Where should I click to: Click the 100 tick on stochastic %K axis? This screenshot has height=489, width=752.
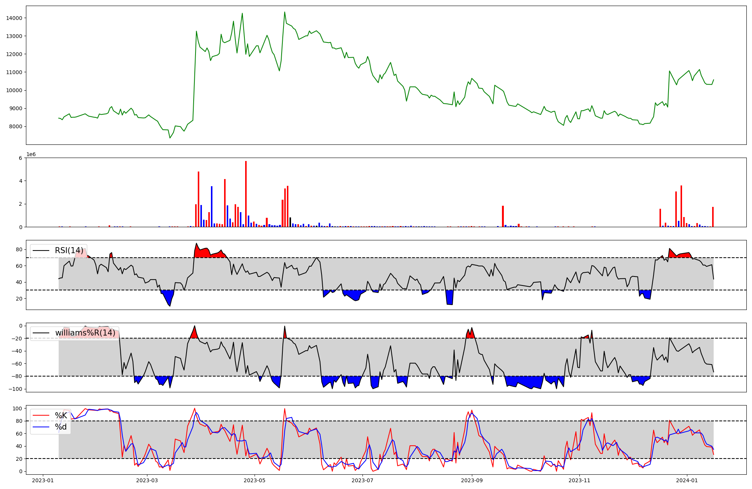(x=17, y=409)
